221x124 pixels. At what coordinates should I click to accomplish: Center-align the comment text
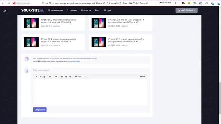[x=66, y=77]
